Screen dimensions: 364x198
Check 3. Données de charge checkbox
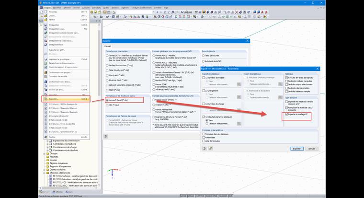click(x=204, y=104)
